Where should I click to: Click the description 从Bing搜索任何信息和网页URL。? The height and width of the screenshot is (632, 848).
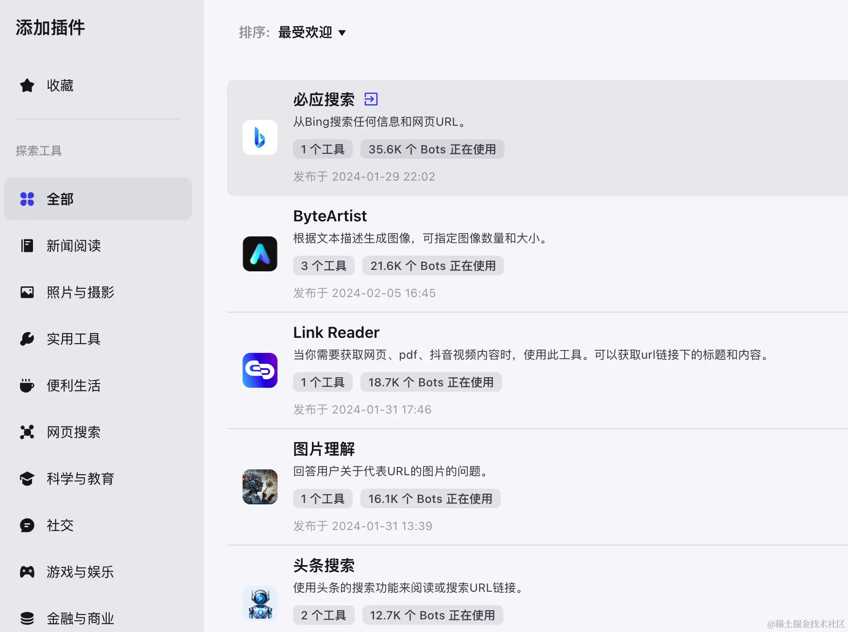379,122
